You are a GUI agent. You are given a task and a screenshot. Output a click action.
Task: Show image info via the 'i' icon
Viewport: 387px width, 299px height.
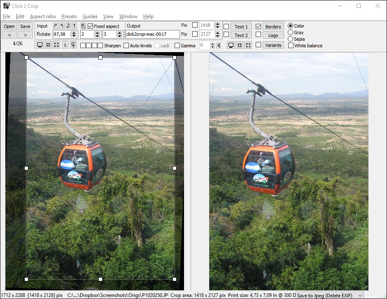click(65, 45)
